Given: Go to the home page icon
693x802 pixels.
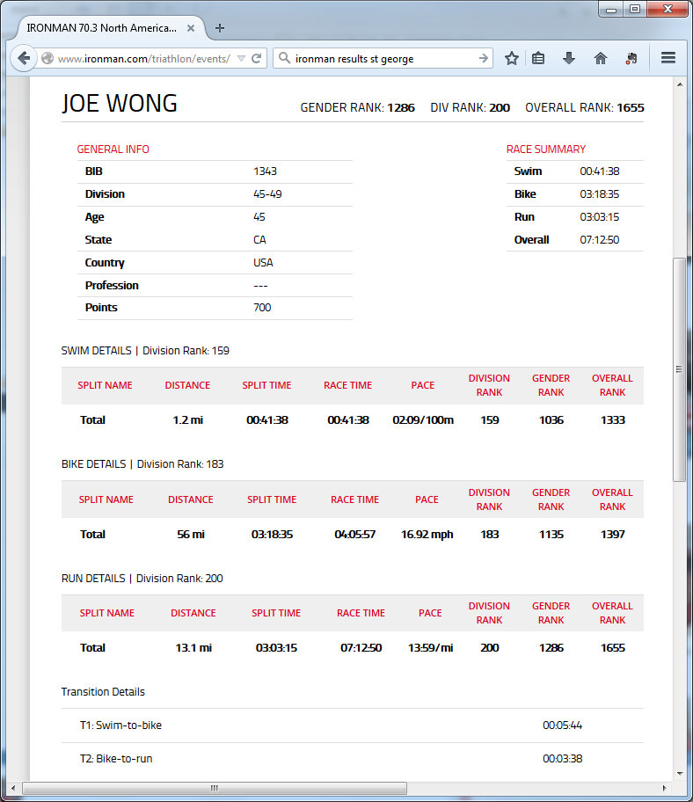Looking at the screenshot, I should point(601,59).
